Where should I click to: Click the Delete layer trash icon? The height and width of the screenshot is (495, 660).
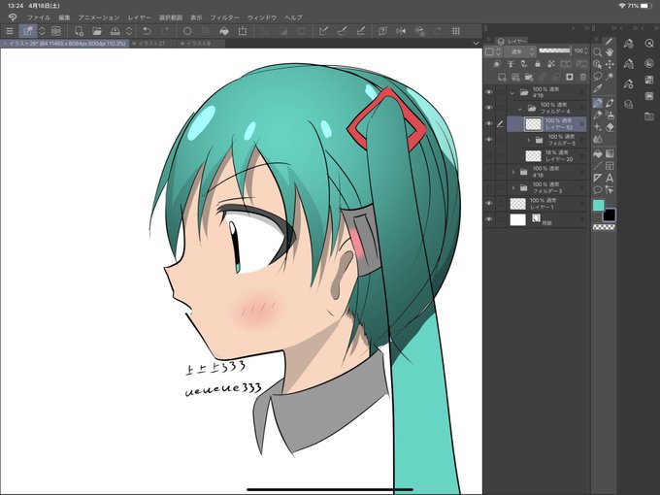pos(583,77)
